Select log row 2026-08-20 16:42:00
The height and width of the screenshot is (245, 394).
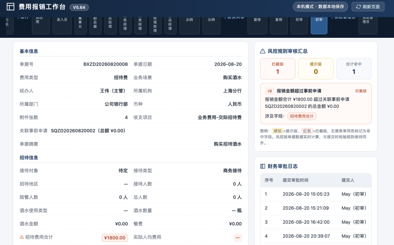tap(316, 222)
